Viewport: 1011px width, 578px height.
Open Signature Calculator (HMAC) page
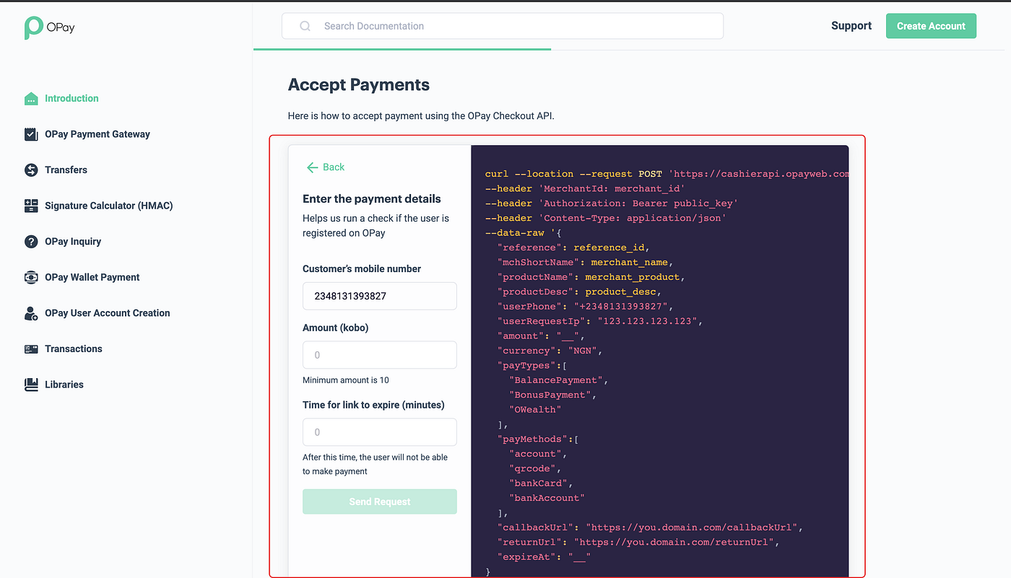coord(109,206)
